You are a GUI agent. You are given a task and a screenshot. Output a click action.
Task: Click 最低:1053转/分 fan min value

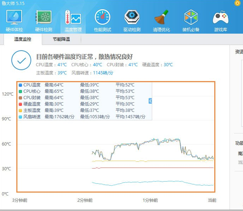(x=95, y=117)
